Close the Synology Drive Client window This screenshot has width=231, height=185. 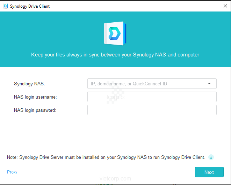point(225,6)
